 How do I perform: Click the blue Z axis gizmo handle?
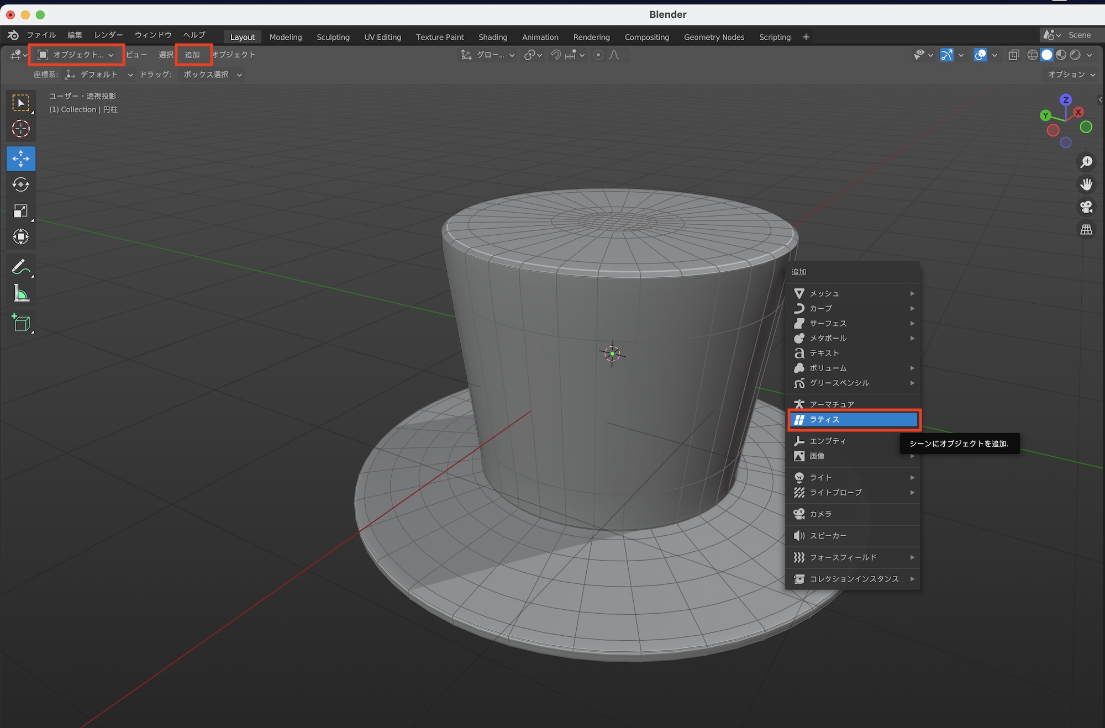click(x=1066, y=100)
